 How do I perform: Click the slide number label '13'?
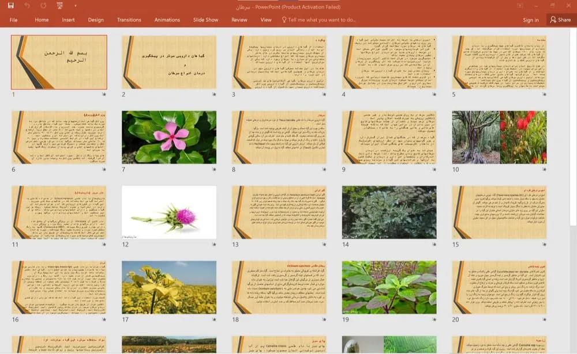point(235,245)
